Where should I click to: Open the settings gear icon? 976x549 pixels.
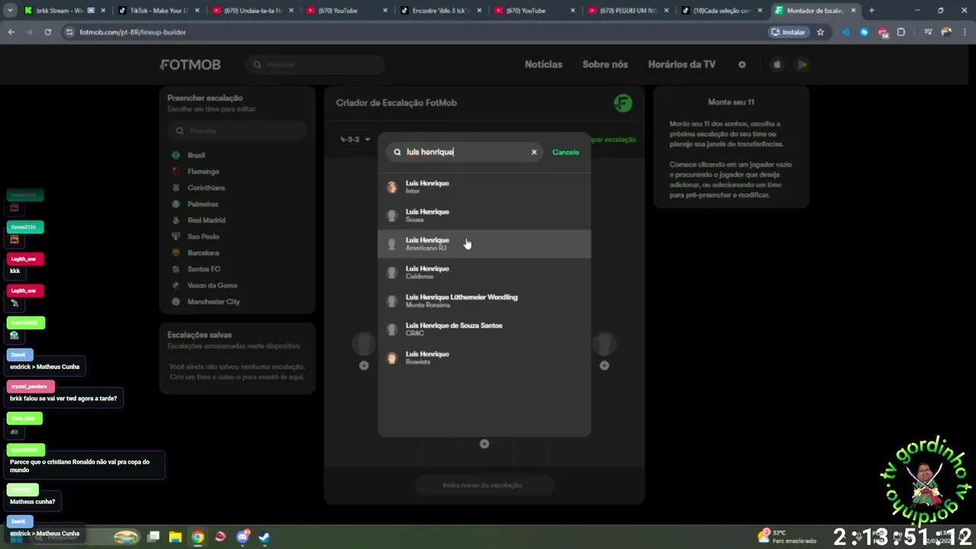click(742, 65)
